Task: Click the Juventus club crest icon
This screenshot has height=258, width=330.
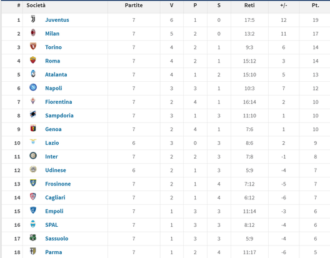Action: [33, 19]
